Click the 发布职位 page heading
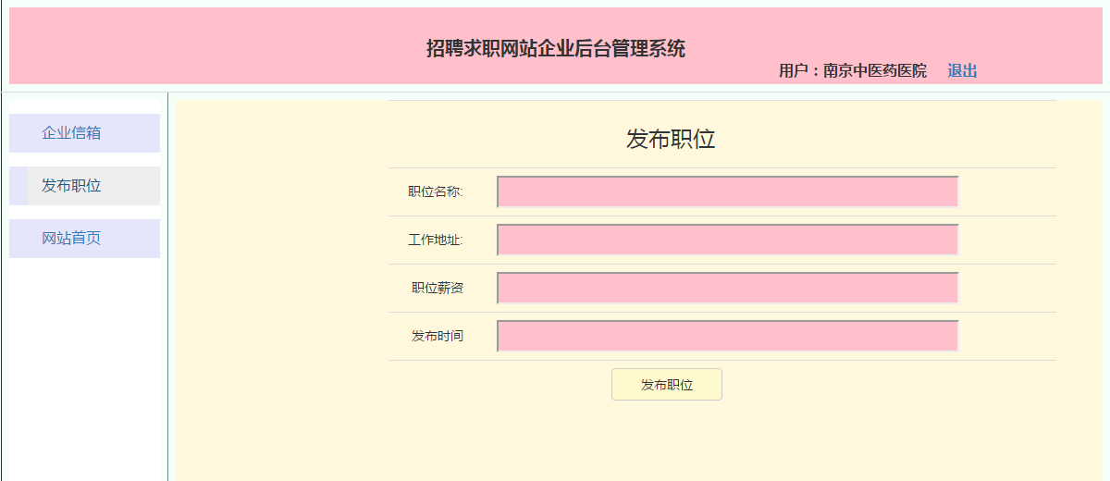This screenshot has width=1110, height=481. click(671, 140)
